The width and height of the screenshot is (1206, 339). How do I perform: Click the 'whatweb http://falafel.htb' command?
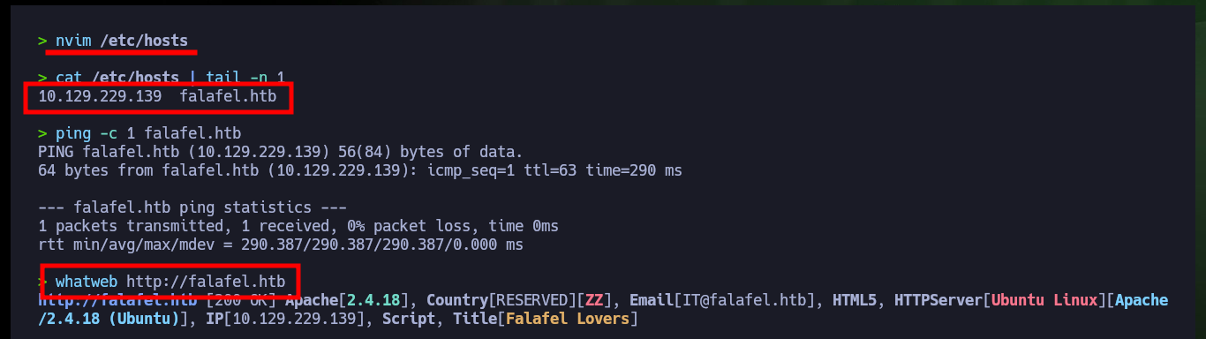(x=170, y=282)
